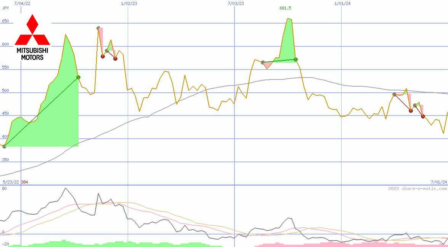Click the gray entry marker at 640 peak
Viewport: 448px width, 247px height.
(99, 28)
